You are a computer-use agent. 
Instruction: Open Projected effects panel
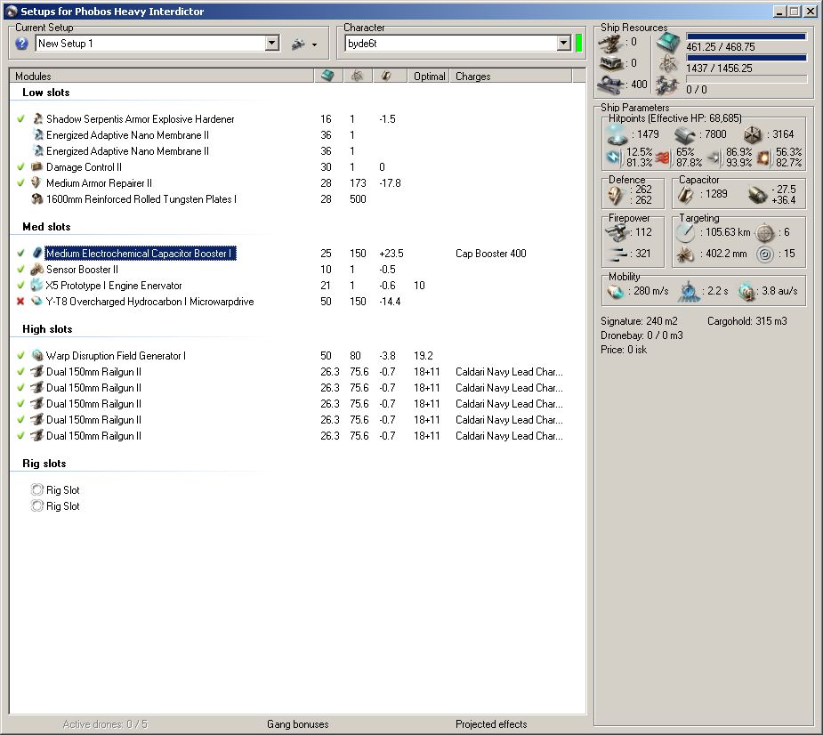[491, 724]
